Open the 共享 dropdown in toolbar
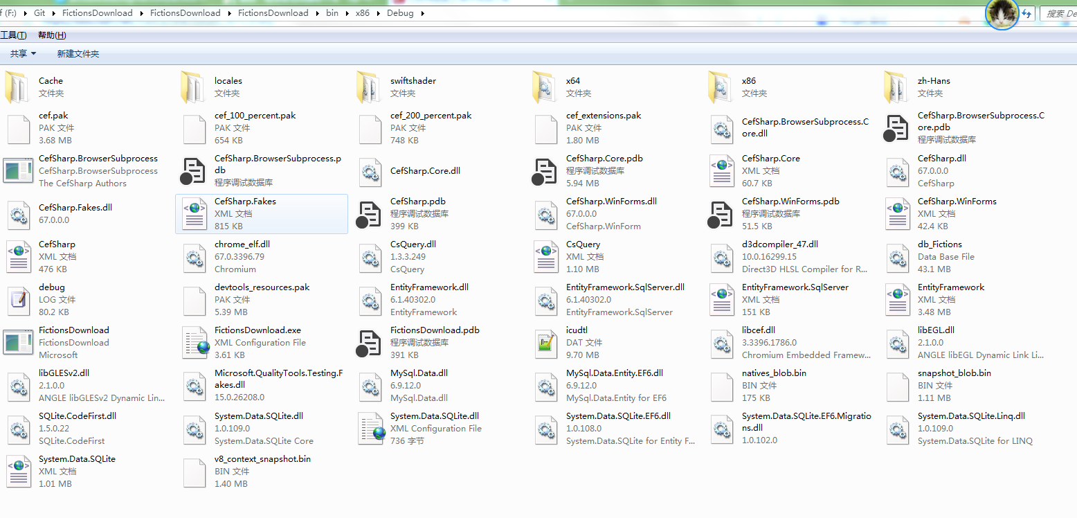Image resolution: width=1077 pixels, height=518 pixels. [x=23, y=53]
